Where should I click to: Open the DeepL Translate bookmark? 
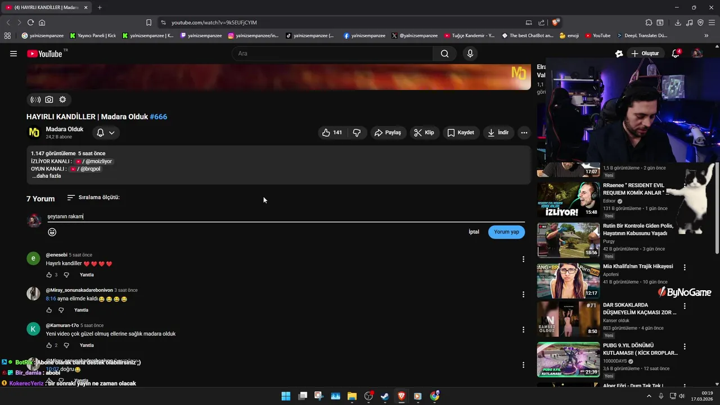(642, 35)
